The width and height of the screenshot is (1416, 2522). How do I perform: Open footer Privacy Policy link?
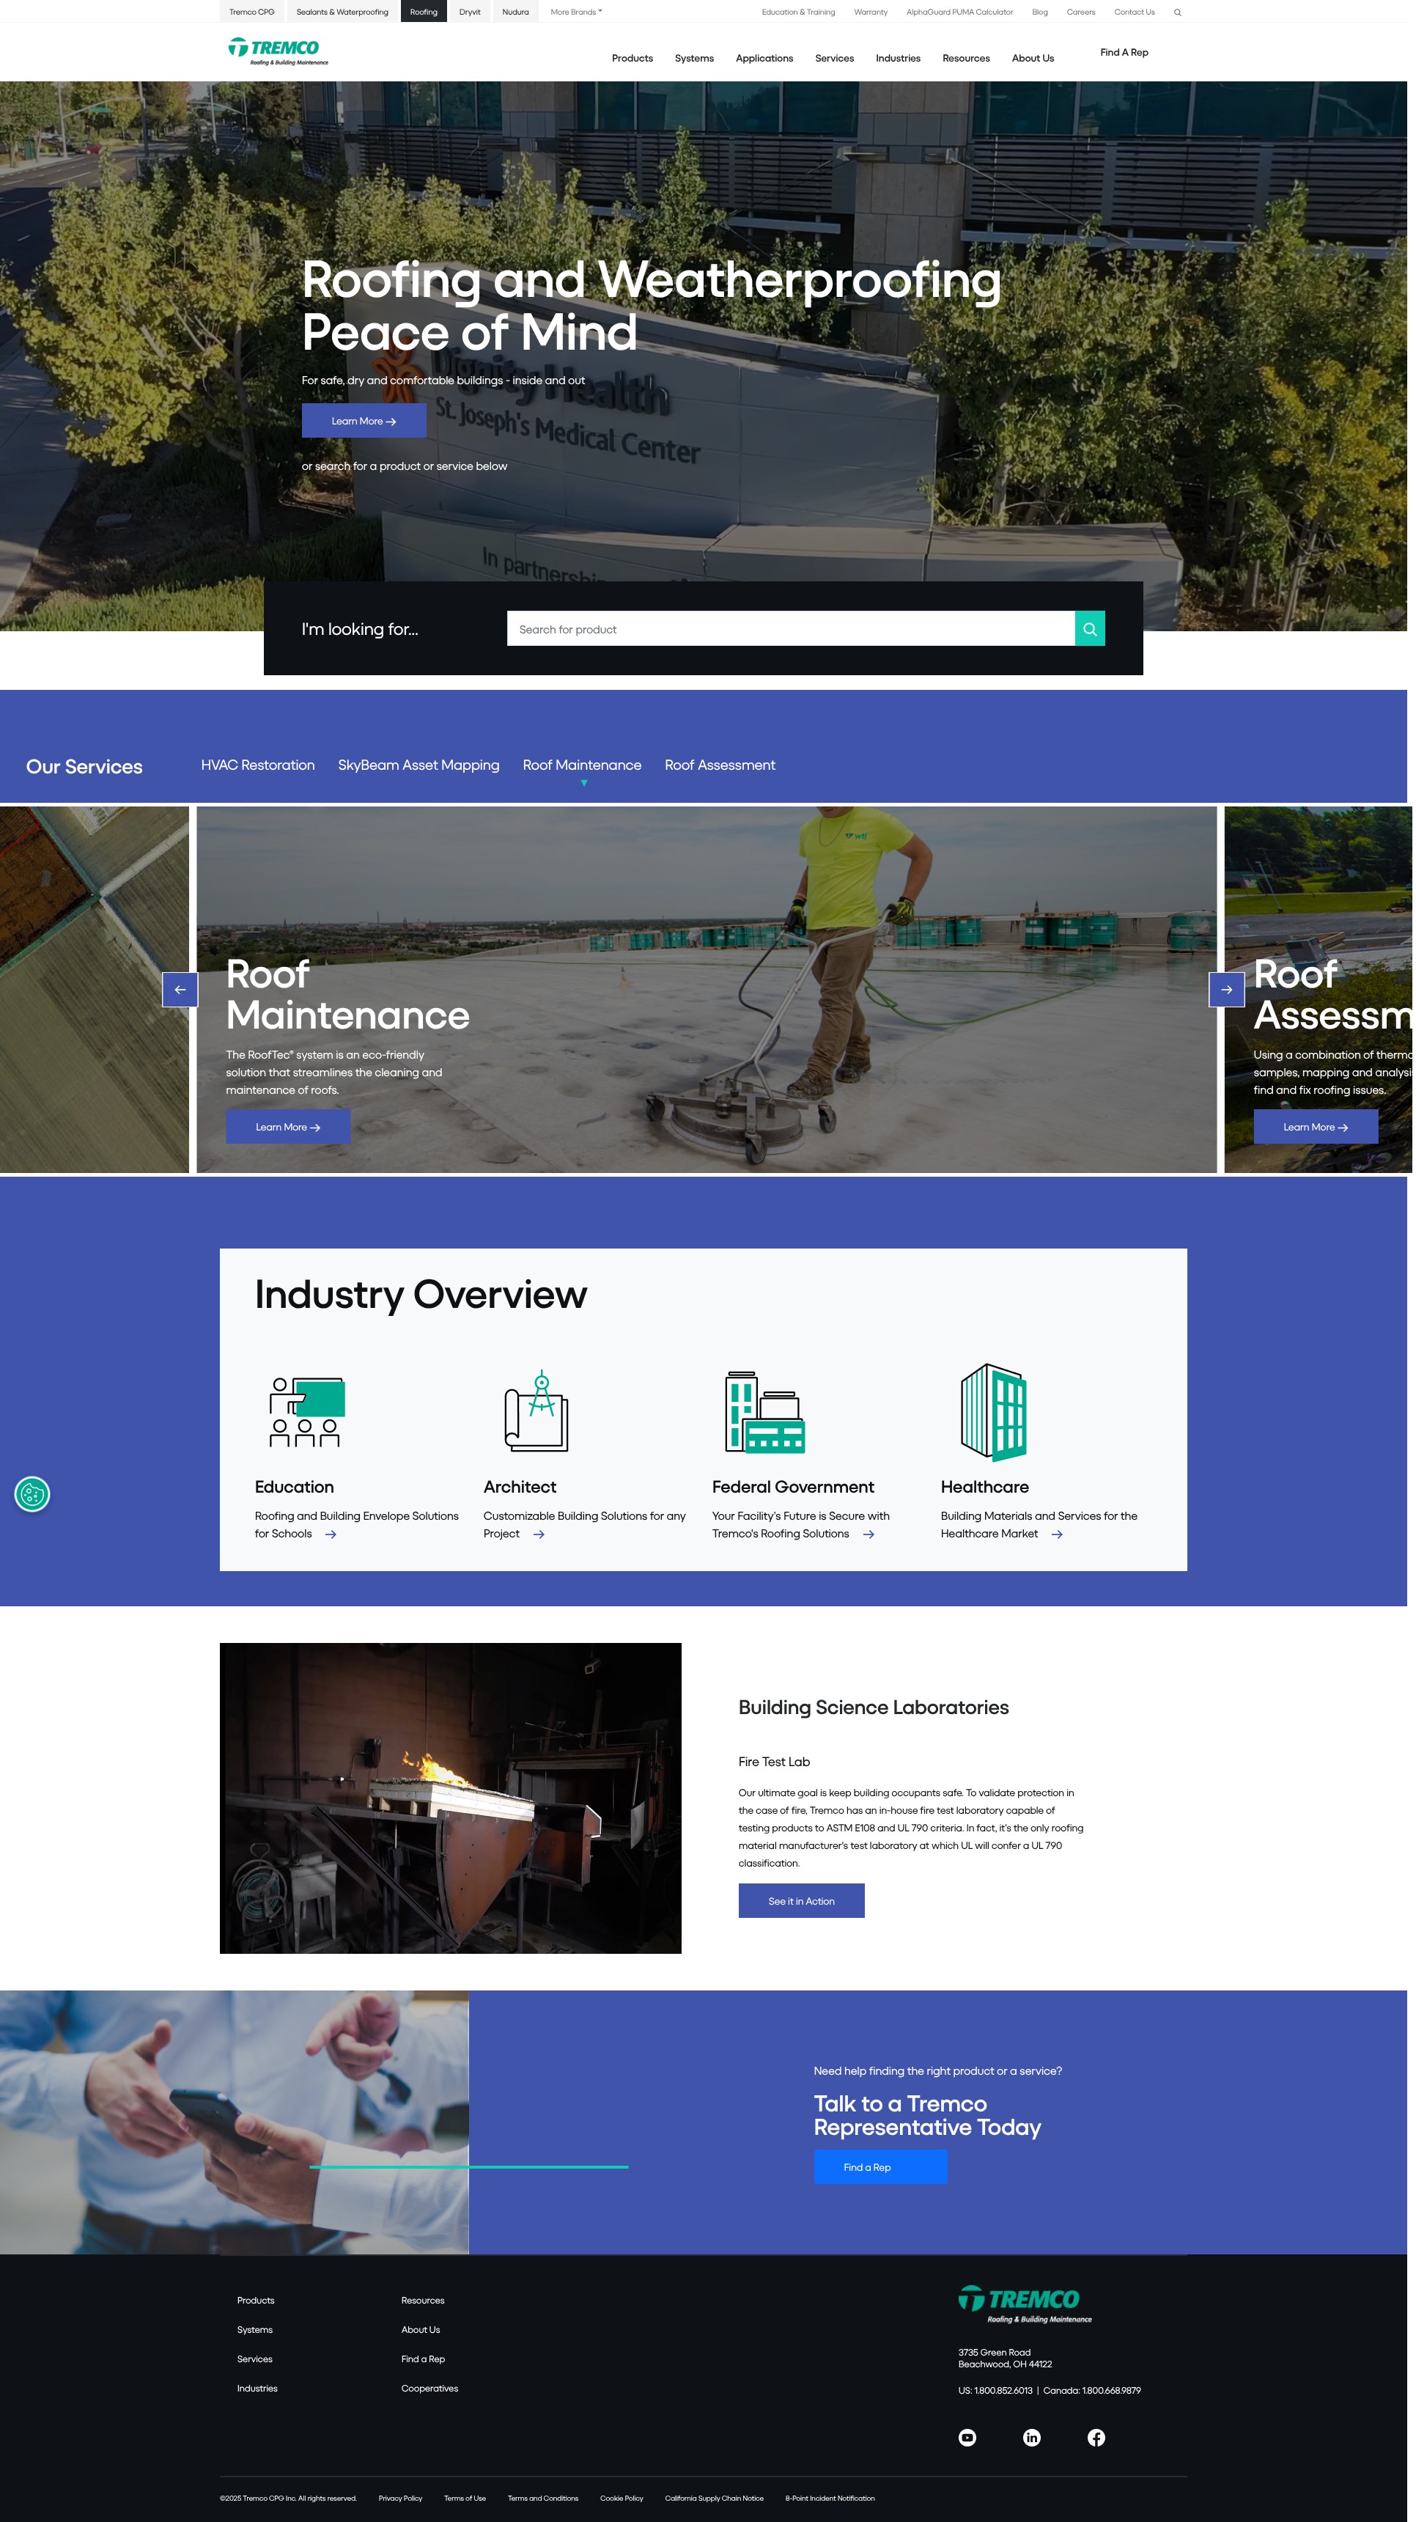tap(400, 2499)
